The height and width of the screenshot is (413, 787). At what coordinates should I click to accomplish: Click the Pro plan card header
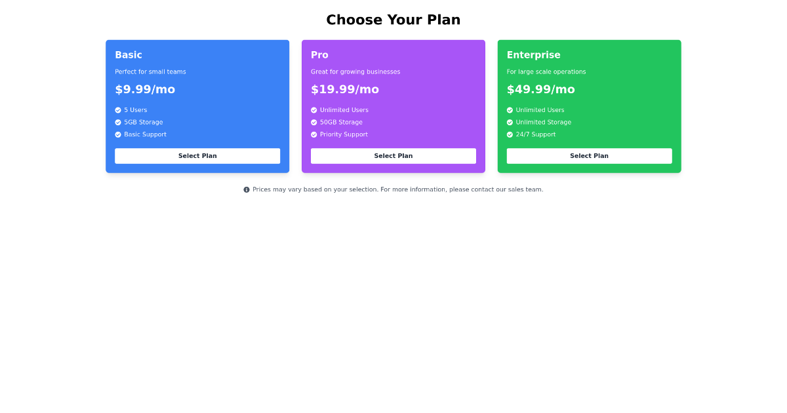pyautogui.click(x=319, y=55)
